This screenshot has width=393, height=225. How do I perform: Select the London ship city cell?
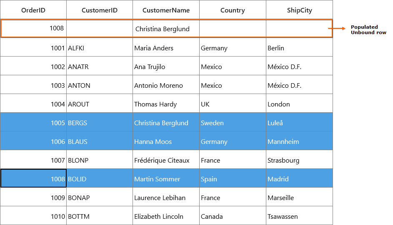click(299, 104)
